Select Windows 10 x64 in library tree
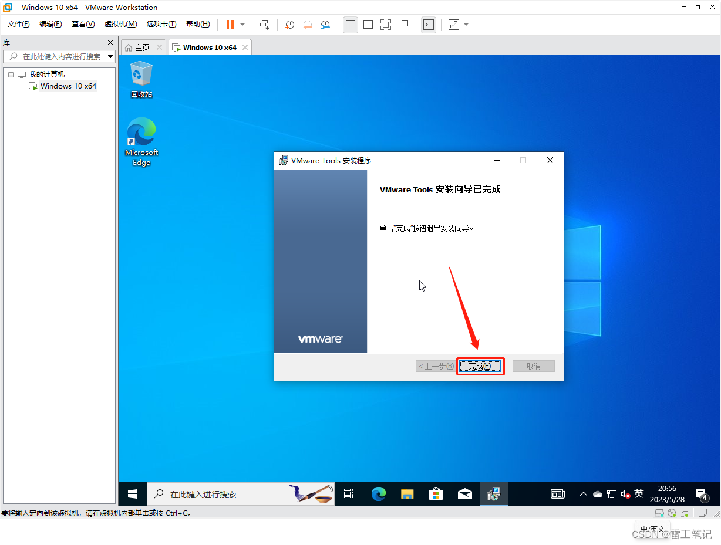This screenshot has height=545, width=721. coord(68,86)
